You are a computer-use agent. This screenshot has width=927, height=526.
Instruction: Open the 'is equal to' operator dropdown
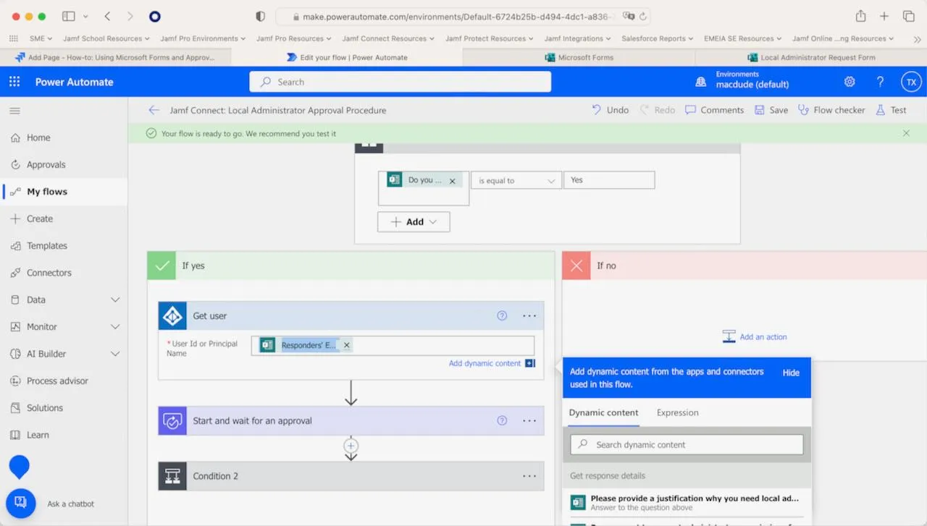(x=515, y=179)
